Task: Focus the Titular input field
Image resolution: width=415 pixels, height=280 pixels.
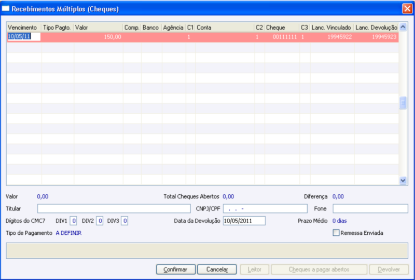Action: (114, 208)
